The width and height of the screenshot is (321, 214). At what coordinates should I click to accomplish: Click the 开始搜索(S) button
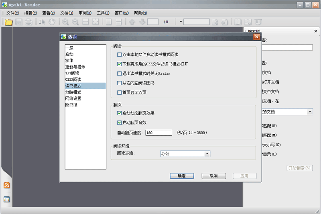299,168
